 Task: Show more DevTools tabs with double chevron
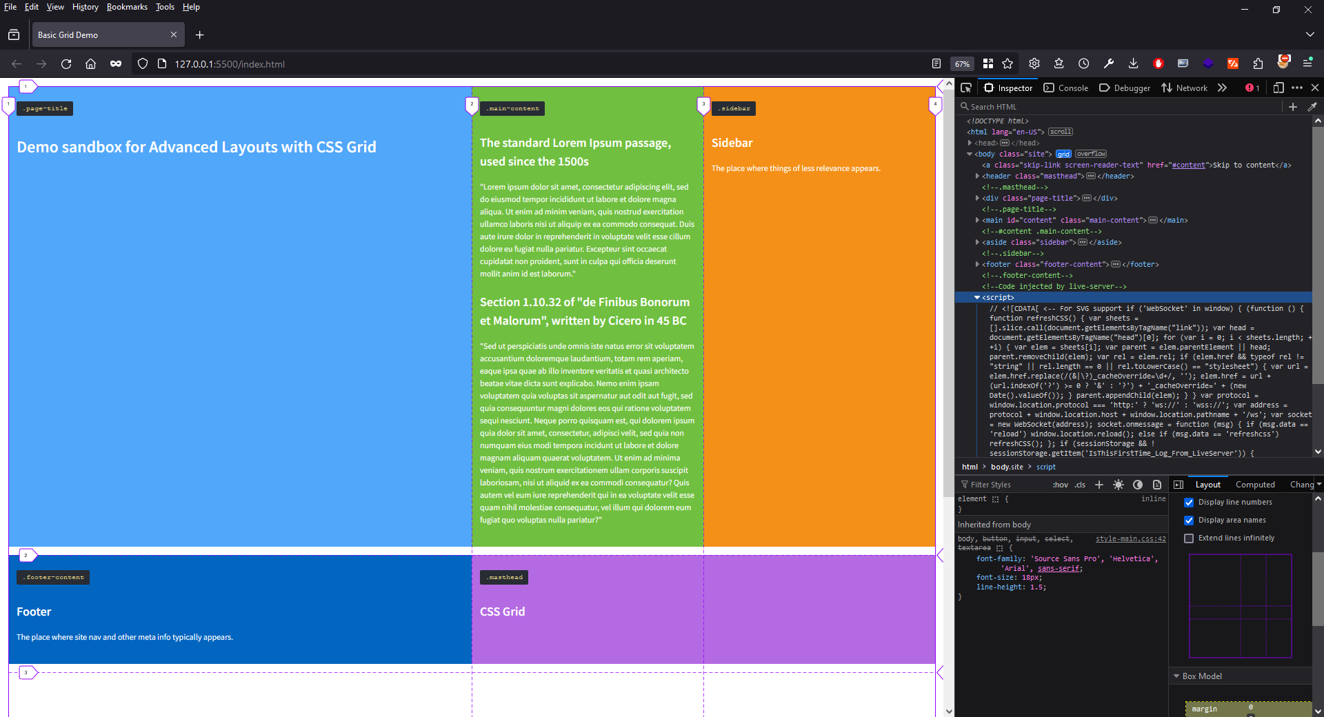[1222, 88]
